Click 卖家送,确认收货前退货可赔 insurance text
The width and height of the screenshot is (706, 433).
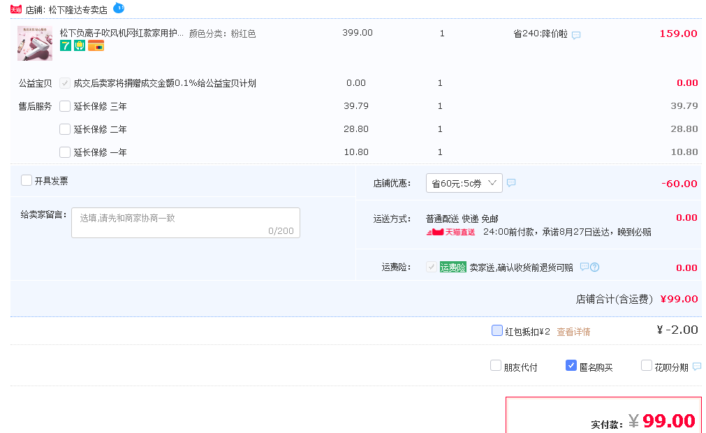click(x=522, y=267)
